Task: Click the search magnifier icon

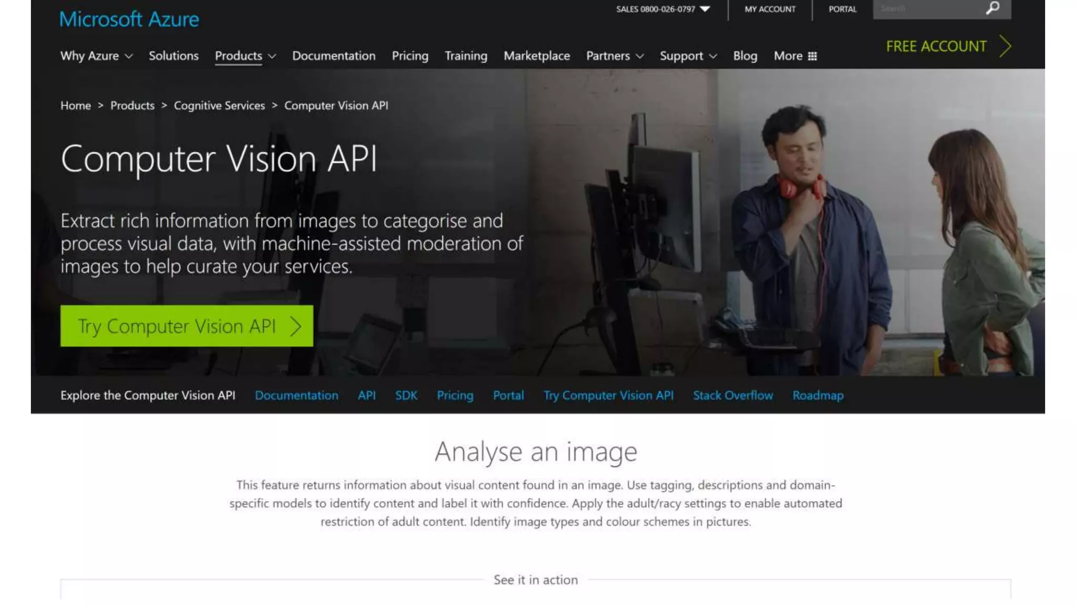Action: pos(992,8)
